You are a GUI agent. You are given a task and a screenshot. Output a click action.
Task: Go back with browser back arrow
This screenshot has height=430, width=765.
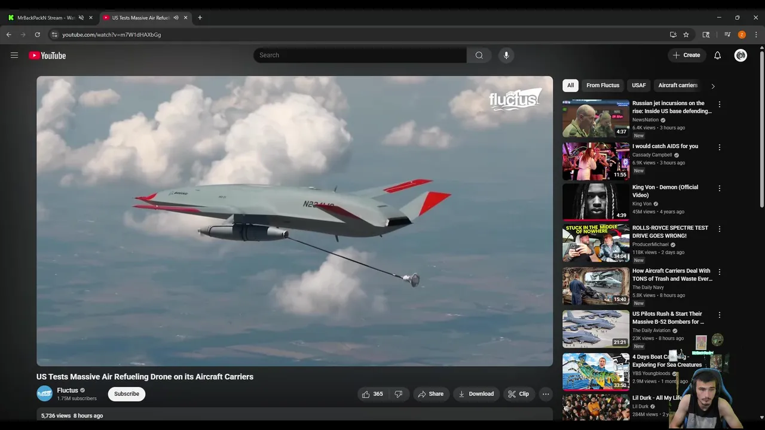click(x=9, y=35)
